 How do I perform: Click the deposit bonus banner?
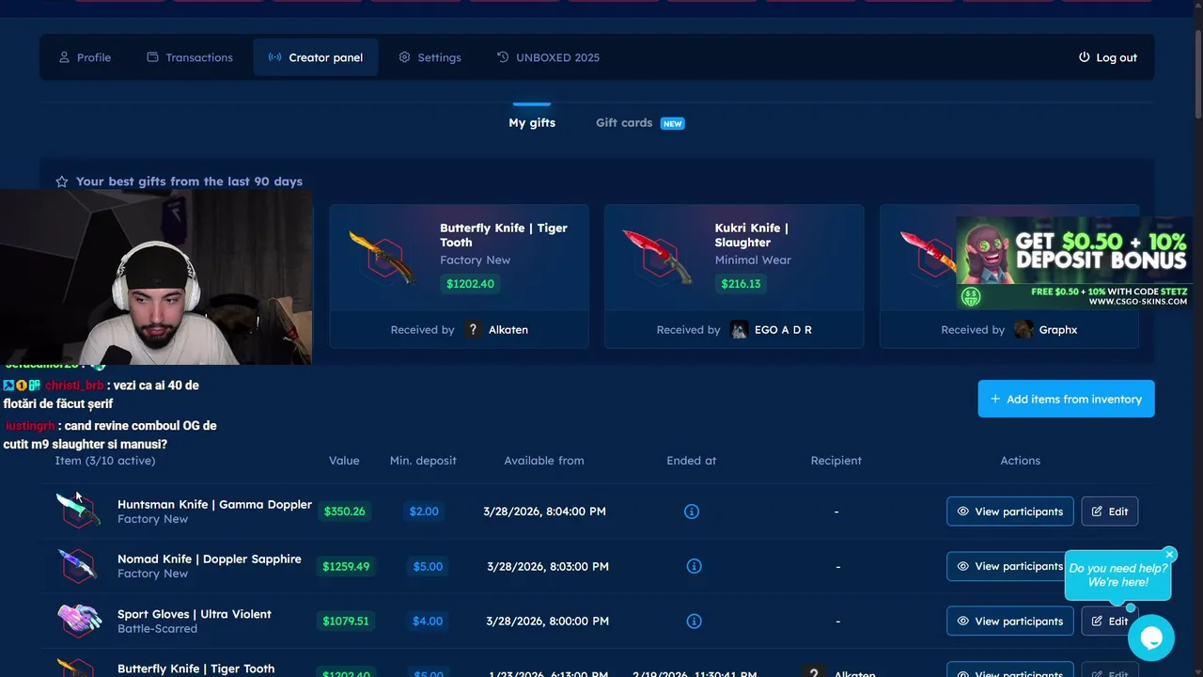(x=1074, y=262)
